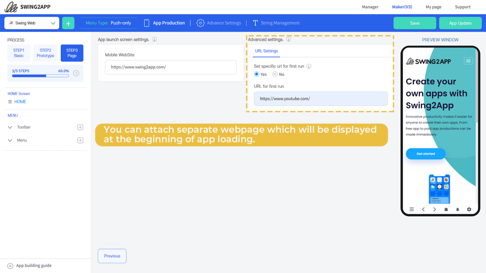Expand the Menu section
Viewport: 486px width, 273px height.
[10, 140]
